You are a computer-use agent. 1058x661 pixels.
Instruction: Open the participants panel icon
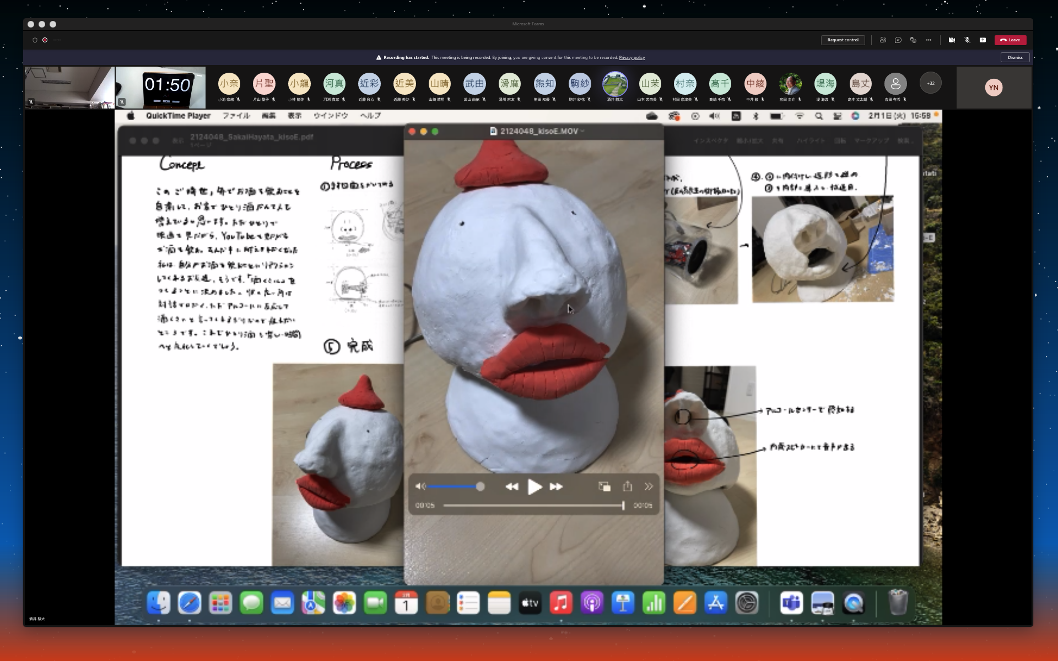point(883,40)
